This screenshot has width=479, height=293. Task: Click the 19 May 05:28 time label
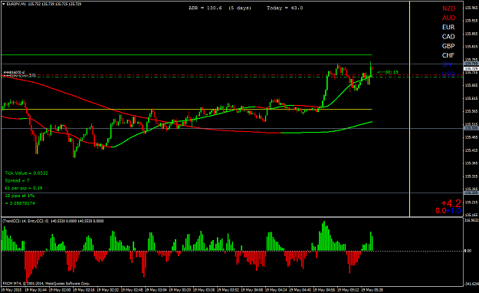tap(372, 290)
